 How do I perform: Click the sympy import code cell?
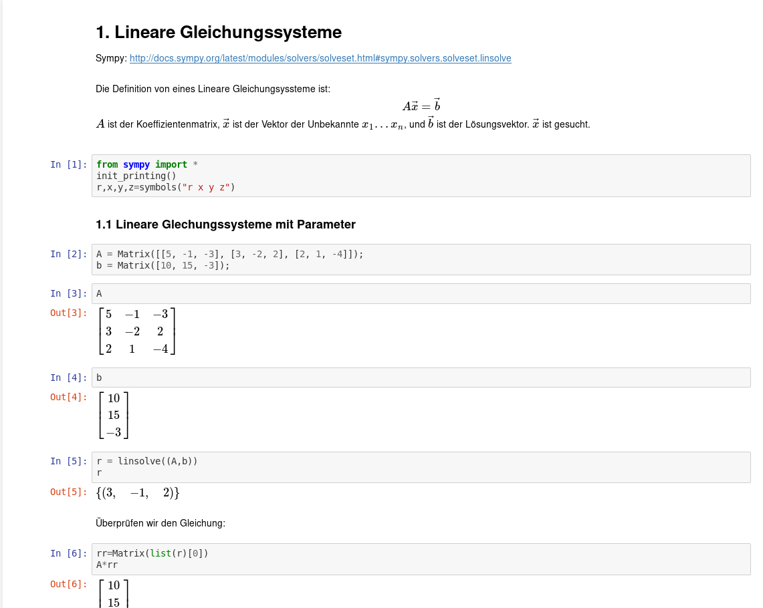(x=421, y=176)
